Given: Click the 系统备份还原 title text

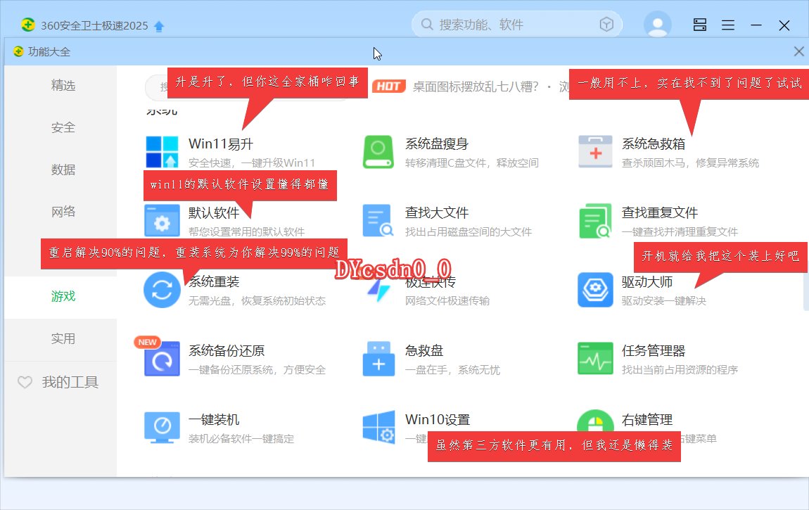Looking at the screenshot, I should pyautogui.click(x=227, y=350).
